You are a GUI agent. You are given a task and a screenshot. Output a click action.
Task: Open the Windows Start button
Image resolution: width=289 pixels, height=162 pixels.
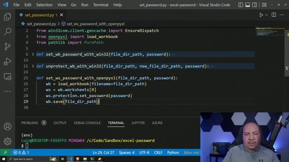pyautogui.click(x=4, y=159)
